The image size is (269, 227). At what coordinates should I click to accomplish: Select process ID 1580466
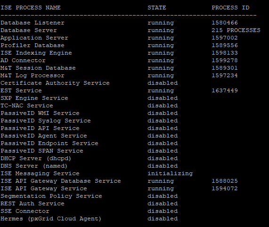225,23
